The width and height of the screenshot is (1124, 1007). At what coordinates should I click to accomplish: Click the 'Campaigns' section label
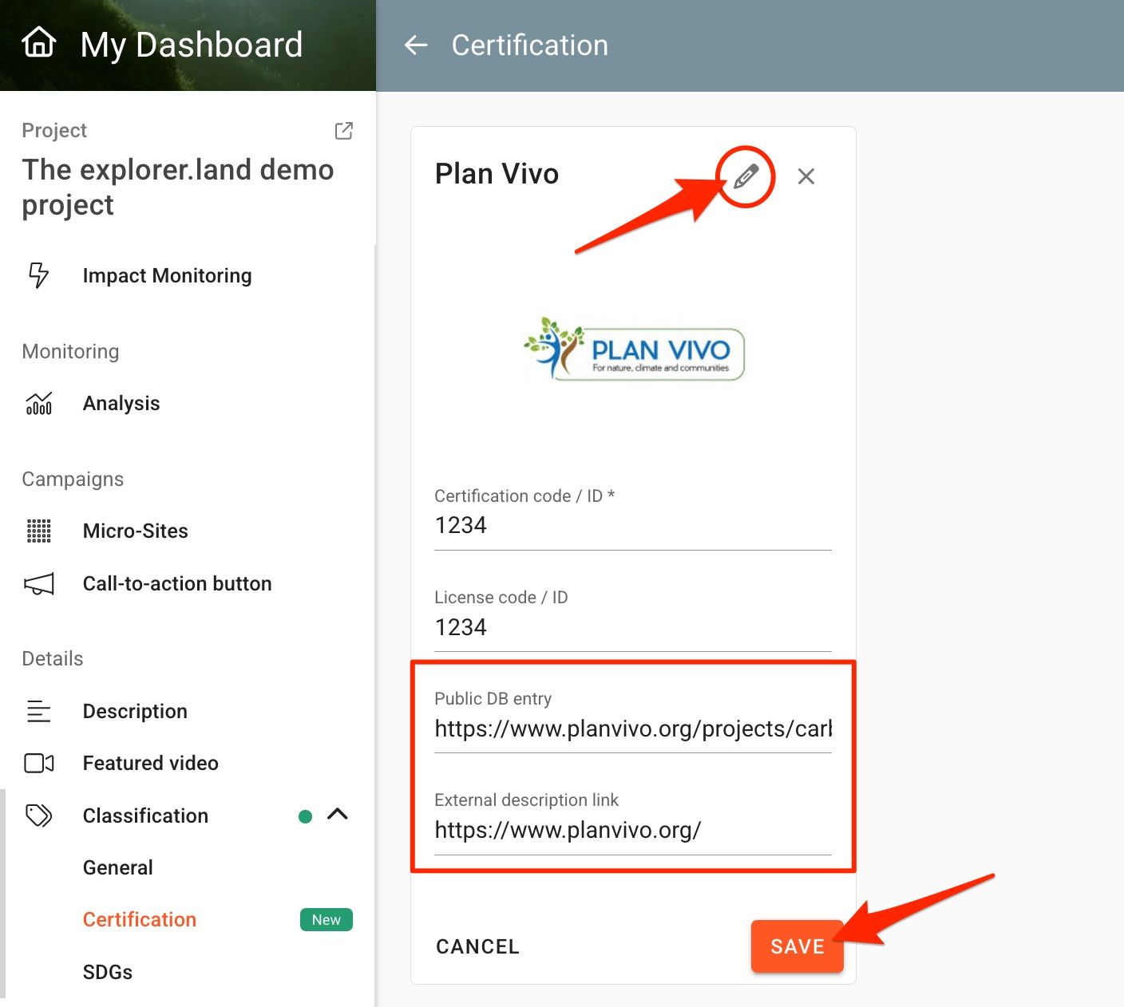(x=73, y=480)
